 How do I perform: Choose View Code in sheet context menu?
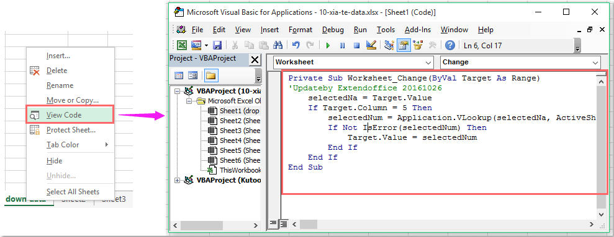click(70, 115)
